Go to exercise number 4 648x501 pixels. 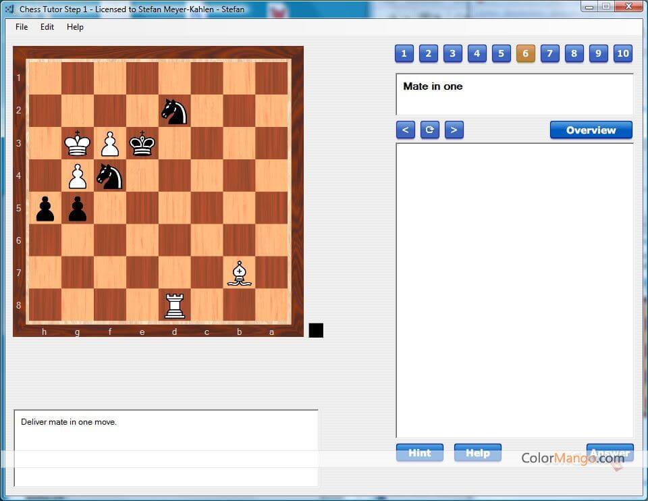[x=477, y=54]
